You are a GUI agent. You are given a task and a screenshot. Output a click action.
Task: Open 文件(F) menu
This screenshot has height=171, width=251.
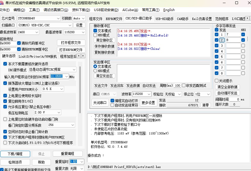(x=5, y=10)
